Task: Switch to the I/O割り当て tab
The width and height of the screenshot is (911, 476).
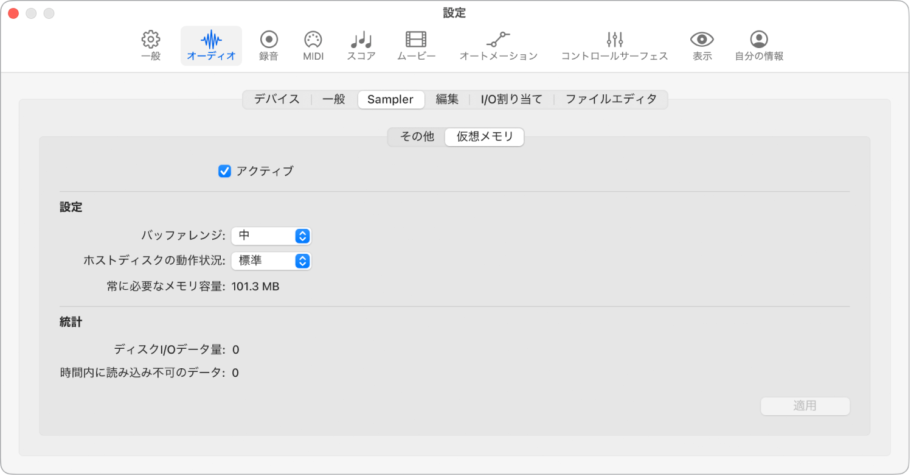Action: [511, 99]
